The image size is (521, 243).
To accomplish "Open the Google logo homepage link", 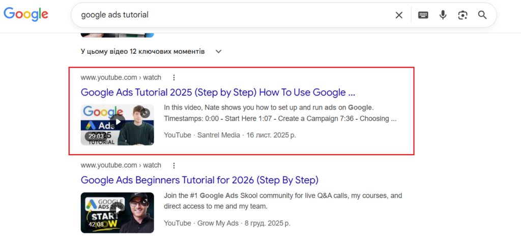I will [x=26, y=14].
